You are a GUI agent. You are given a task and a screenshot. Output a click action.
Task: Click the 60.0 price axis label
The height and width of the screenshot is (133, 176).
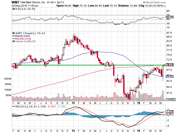[x=169, y=87]
